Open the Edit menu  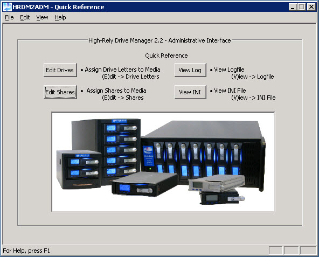(25, 17)
